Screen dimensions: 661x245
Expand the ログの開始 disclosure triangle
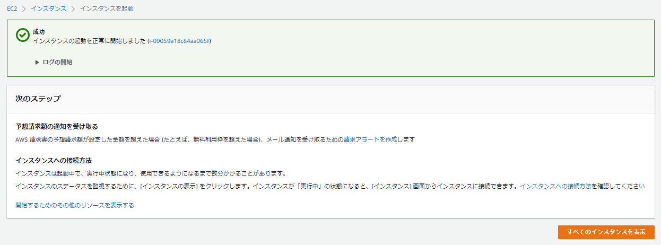pyautogui.click(x=37, y=62)
